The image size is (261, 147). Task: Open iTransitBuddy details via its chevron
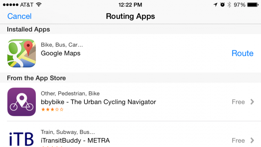(252, 140)
